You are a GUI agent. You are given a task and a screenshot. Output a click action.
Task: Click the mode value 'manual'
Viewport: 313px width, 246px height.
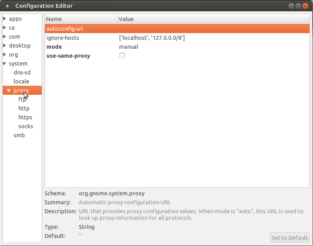click(x=128, y=47)
